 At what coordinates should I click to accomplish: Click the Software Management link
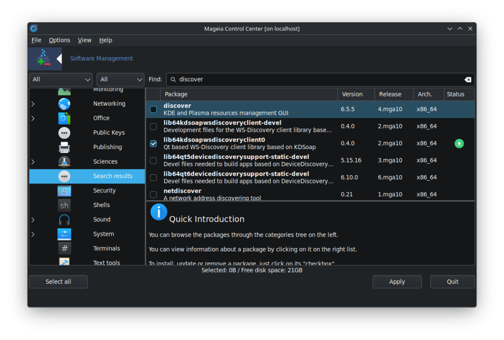point(101,59)
